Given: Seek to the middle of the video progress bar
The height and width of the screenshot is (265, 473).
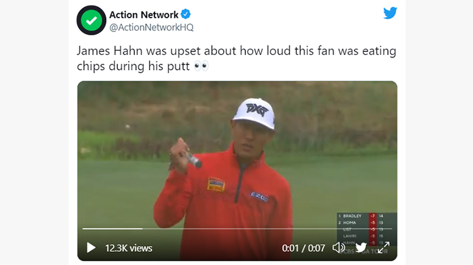Looking at the screenshot, I should click(237, 229).
